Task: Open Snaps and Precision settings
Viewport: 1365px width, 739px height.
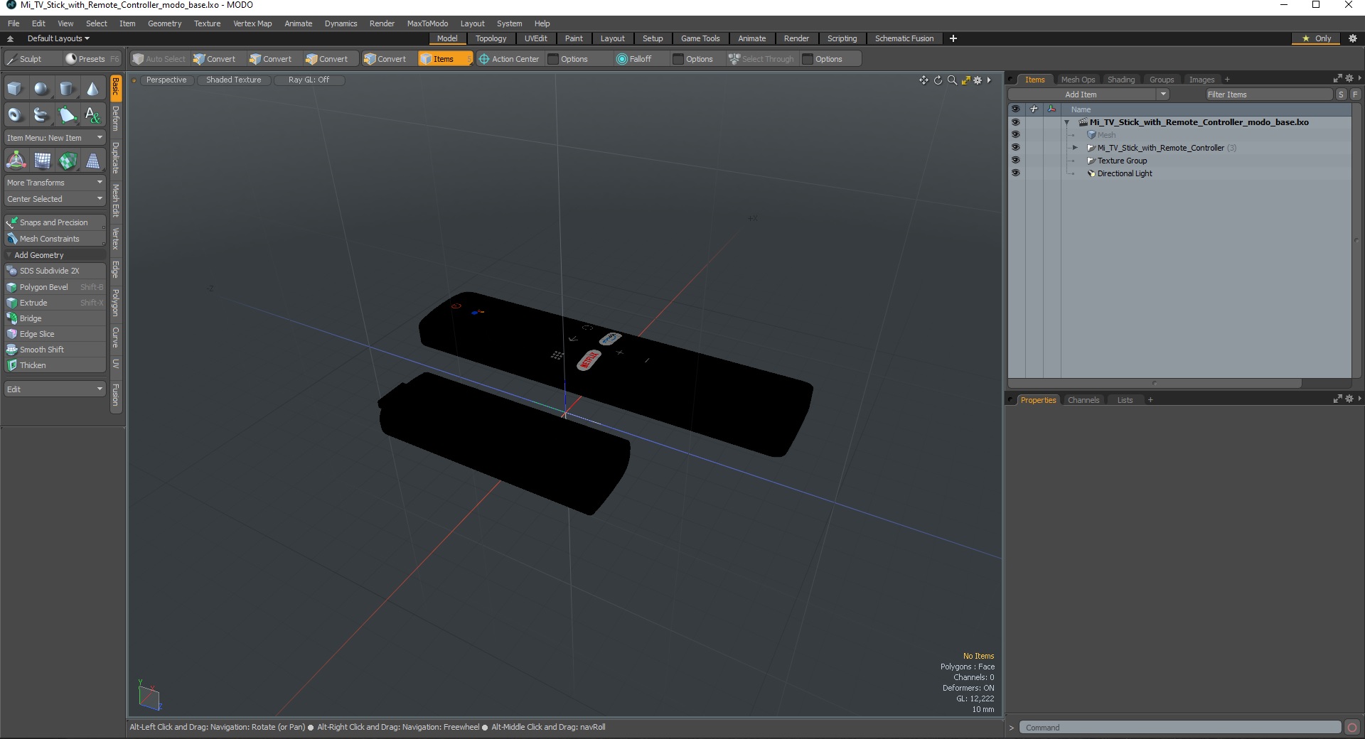Action: [55, 222]
